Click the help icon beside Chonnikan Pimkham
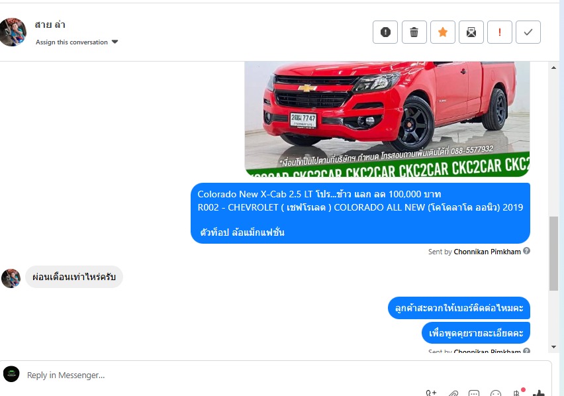 pyautogui.click(x=526, y=251)
